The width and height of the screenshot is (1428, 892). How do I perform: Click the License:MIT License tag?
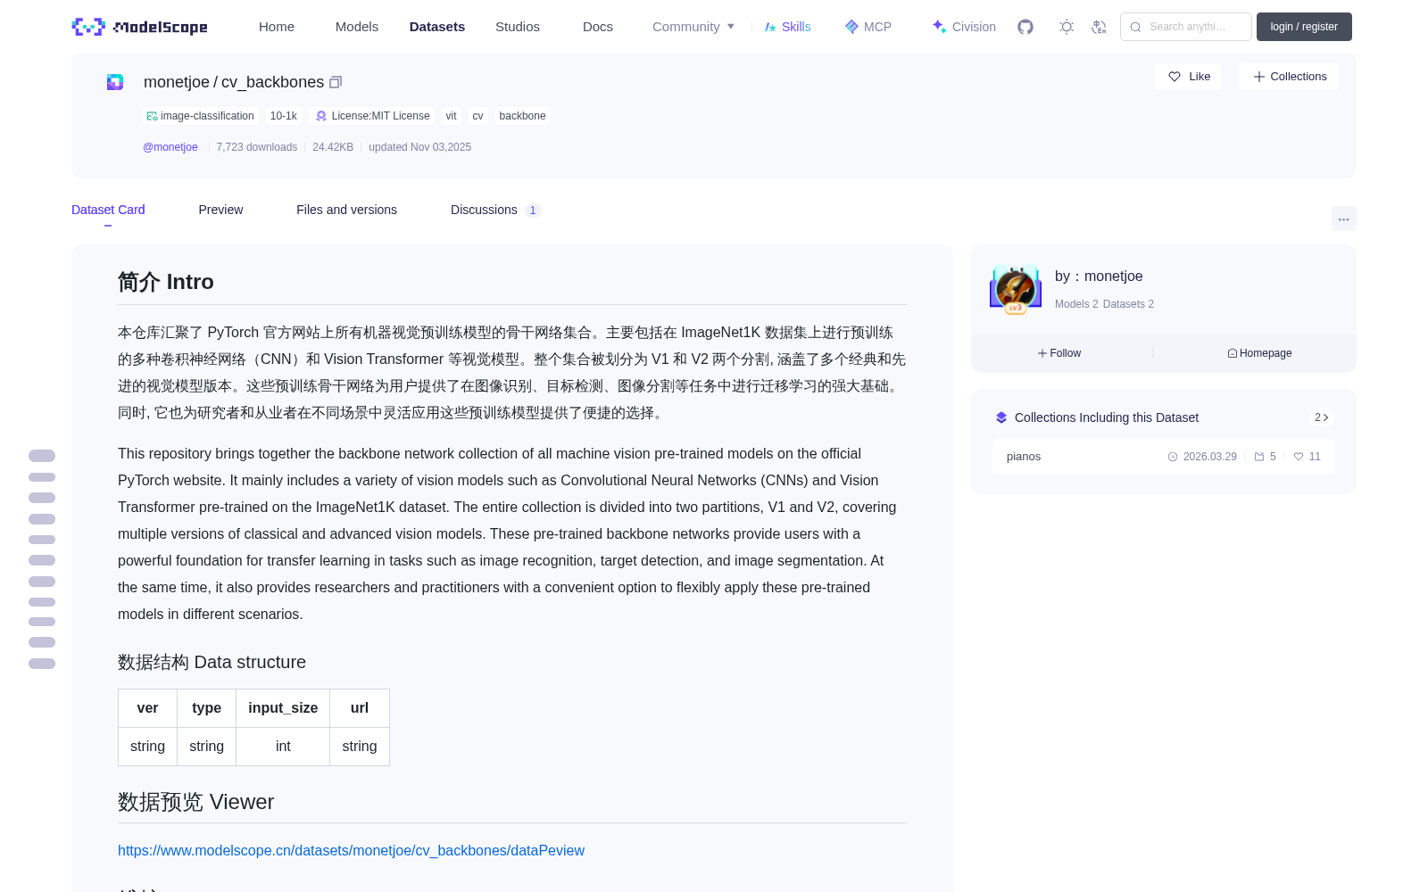click(372, 116)
